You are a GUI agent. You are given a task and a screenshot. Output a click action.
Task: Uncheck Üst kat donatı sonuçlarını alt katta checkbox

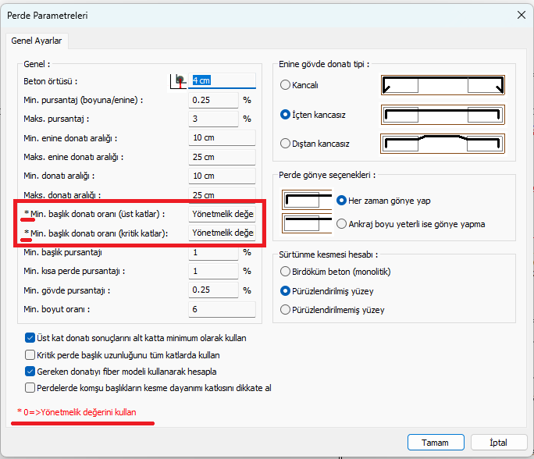(30, 339)
